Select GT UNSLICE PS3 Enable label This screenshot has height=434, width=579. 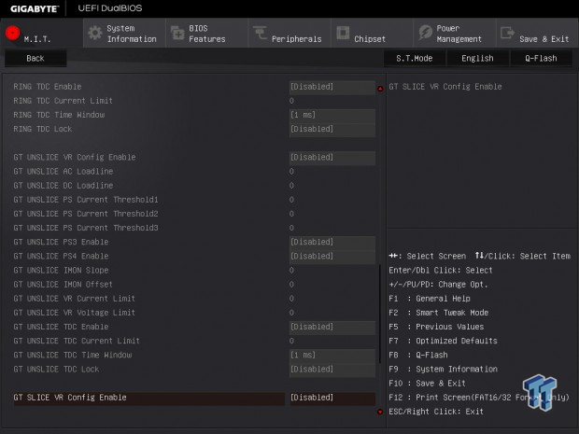(61, 242)
